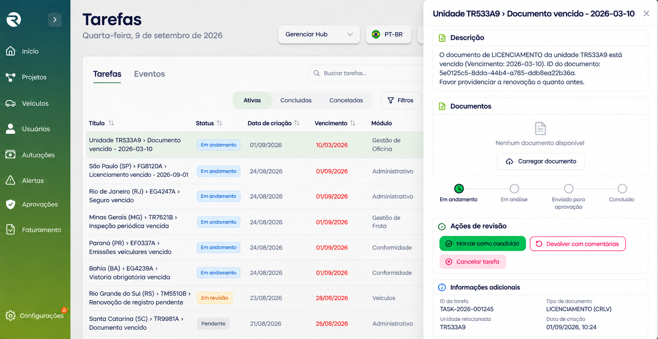Click the Documentos section document icon

tap(442, 106)
